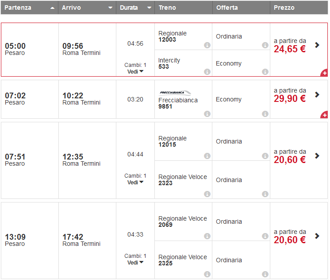Click info icon for Regionale Veloce 2069
This screenshot has width=330, height=280.
pos(207,236)
